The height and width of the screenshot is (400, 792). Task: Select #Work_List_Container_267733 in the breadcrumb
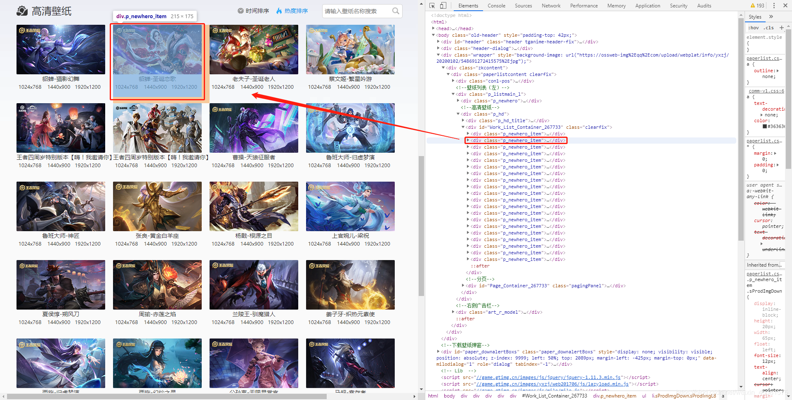(554, 396)
